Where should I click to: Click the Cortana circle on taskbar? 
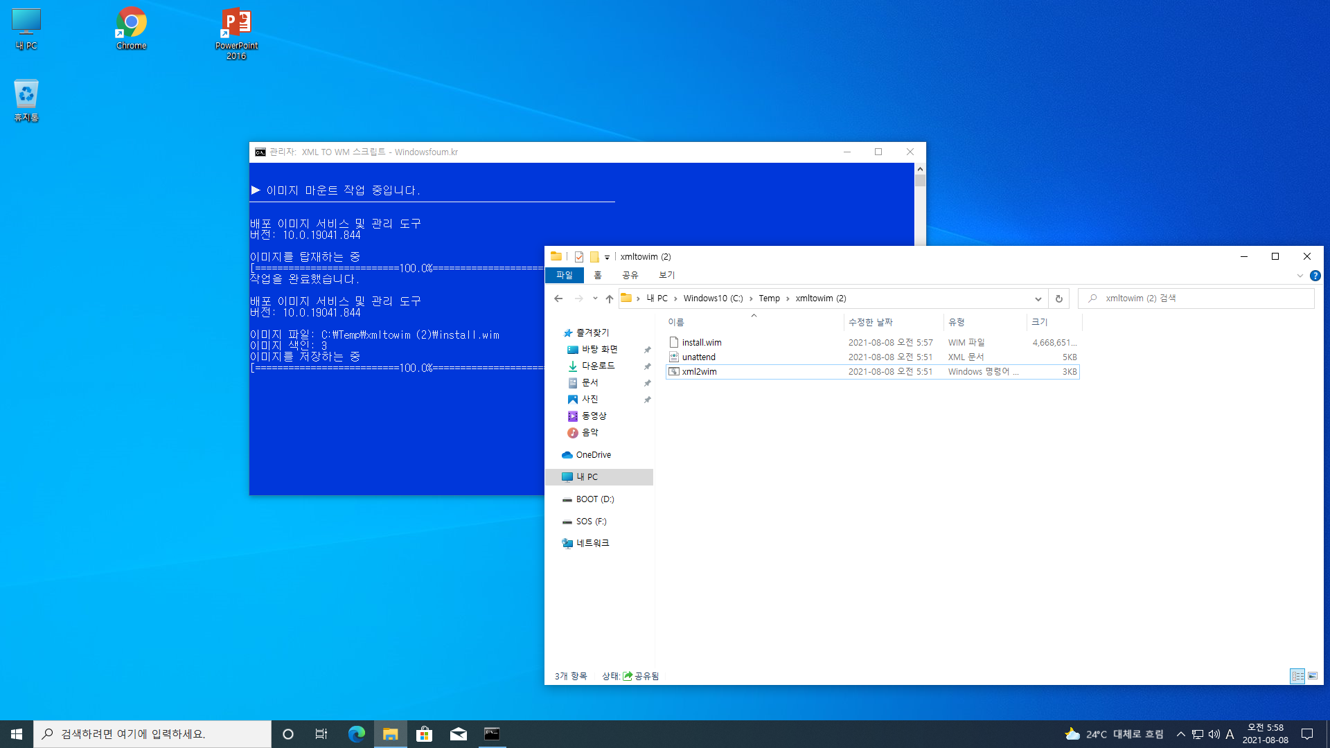click(288, 734)
